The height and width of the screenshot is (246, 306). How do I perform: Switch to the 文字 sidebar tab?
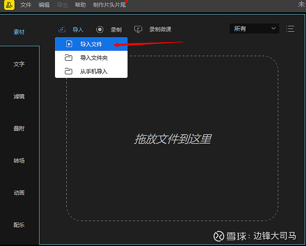(19, 64)
